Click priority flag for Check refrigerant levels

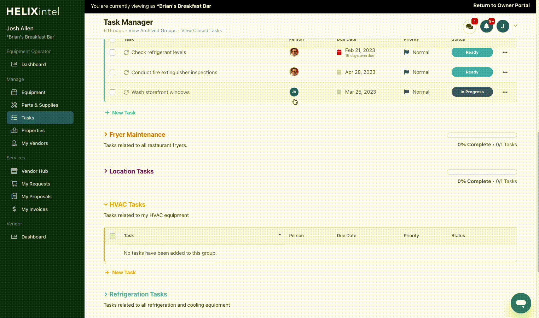(406, 52)
